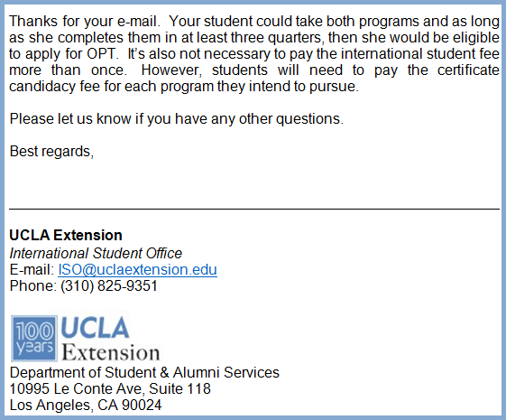
Task: Click the E-mail: label in signature
Action: (x=32, y=270)
